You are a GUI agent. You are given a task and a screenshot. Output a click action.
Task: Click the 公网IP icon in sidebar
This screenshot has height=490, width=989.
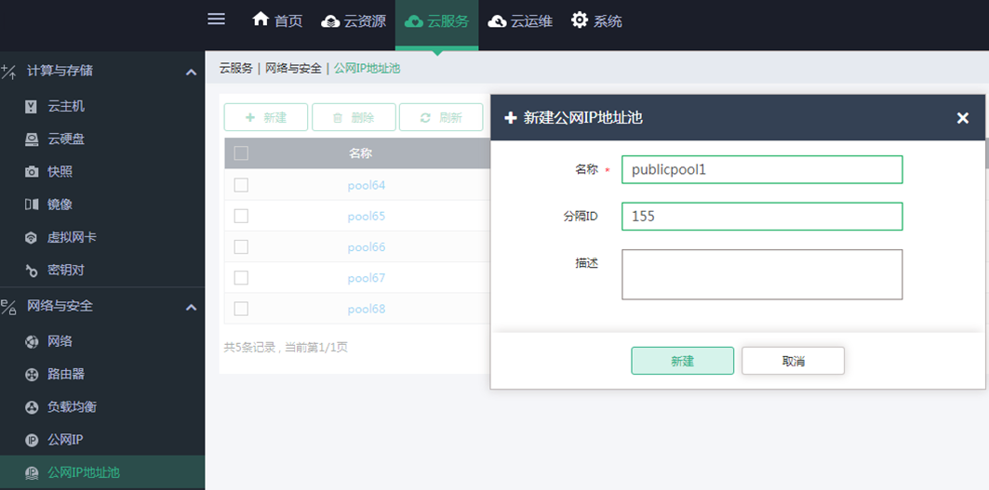click(32, 440)
